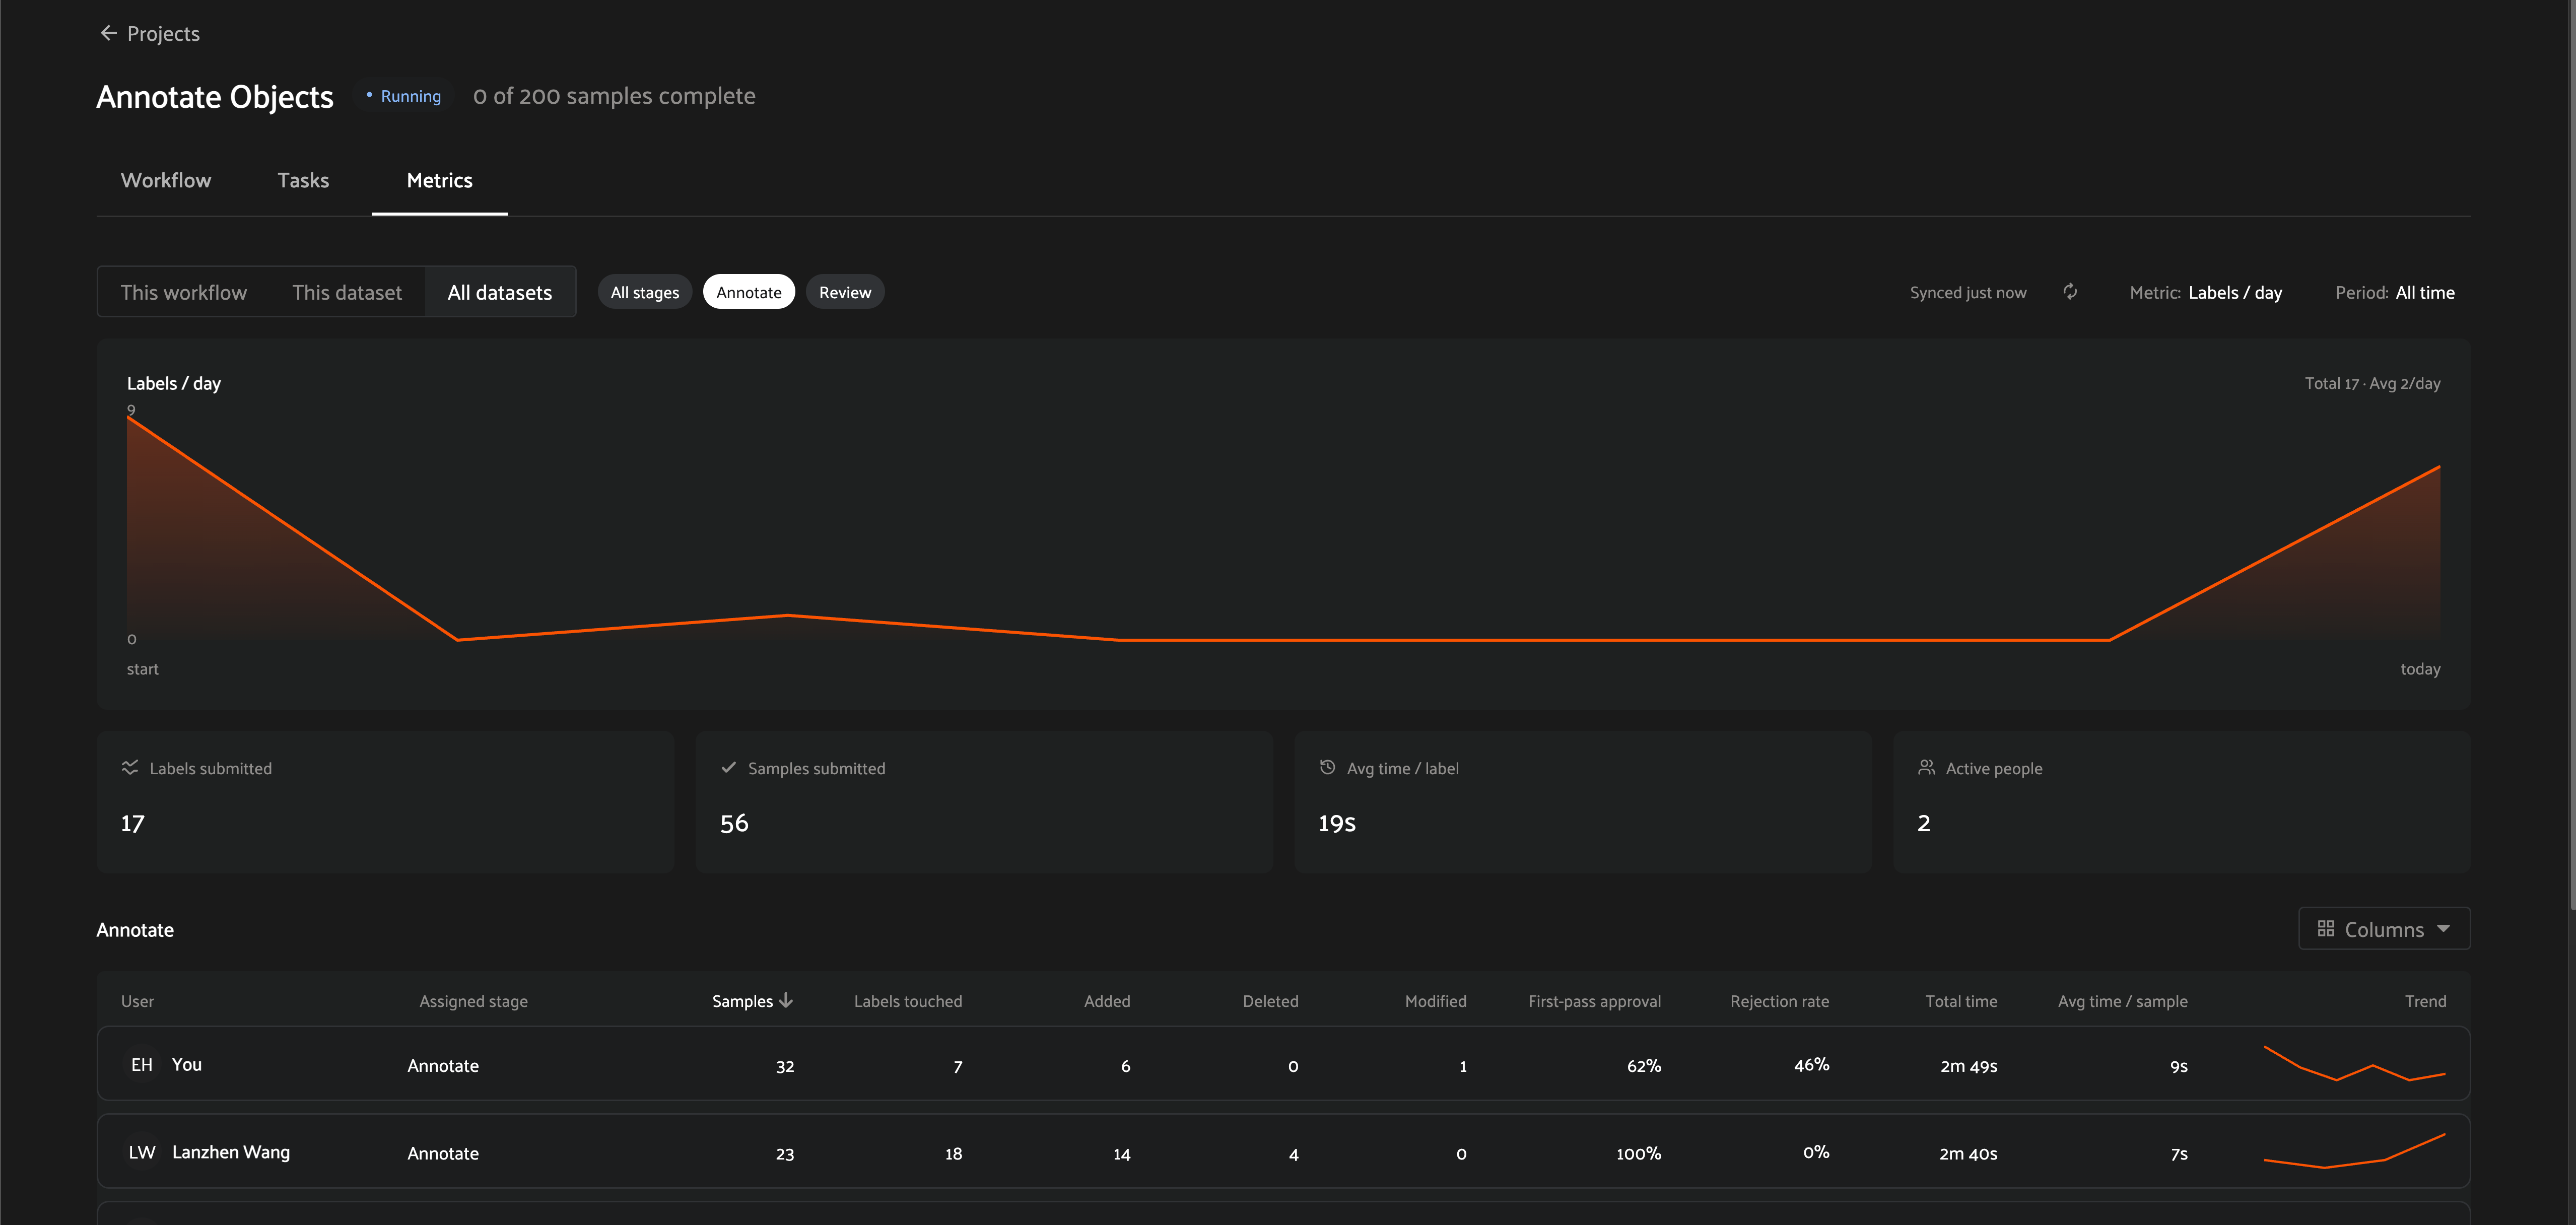Screen dimensions: 2576x1225
Task: Select the This dataset scope
Action: pos(347,292)
